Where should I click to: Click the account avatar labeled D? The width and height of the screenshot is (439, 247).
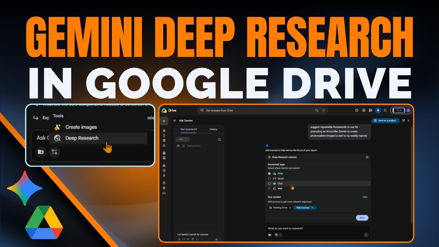(408, 110)
